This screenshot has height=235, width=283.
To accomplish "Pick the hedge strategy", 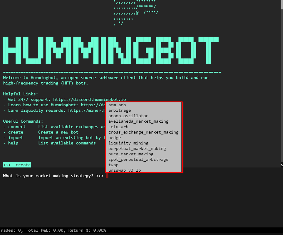I will coord(114,137).
